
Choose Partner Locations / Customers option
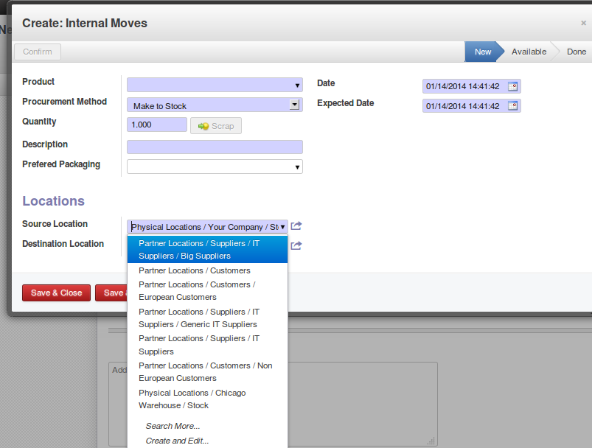194,270
